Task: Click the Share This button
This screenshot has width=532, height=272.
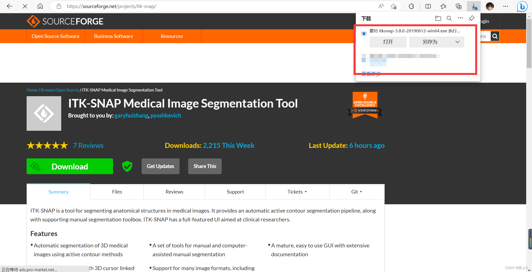Action: [x=205, y=166]
